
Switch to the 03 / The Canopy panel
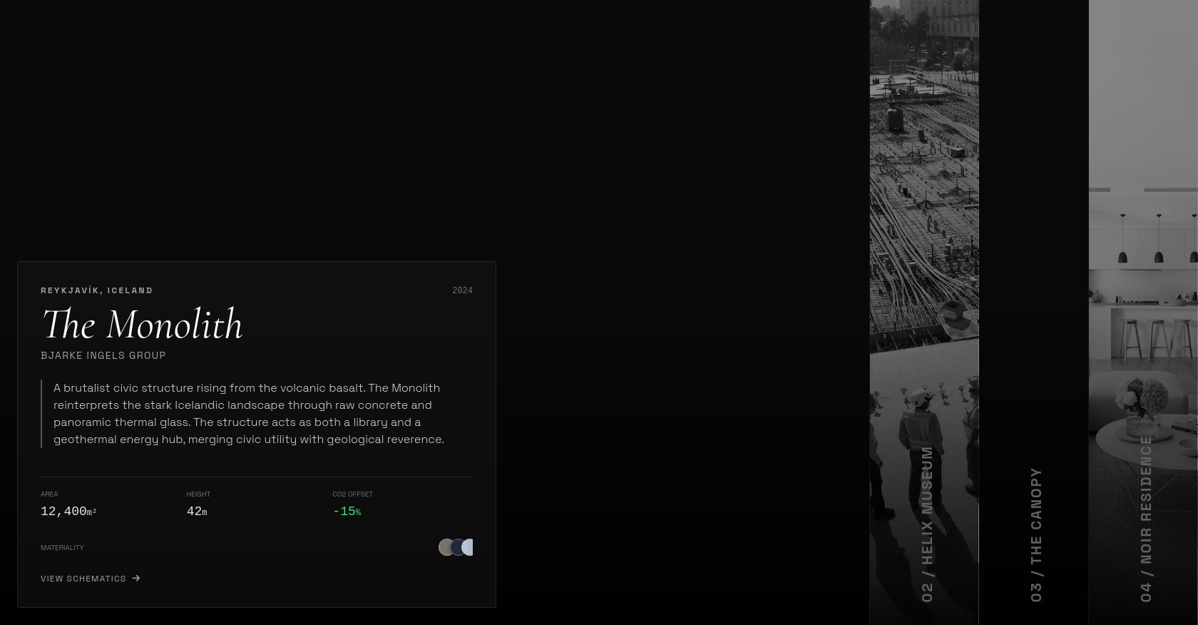[1035, 534]
